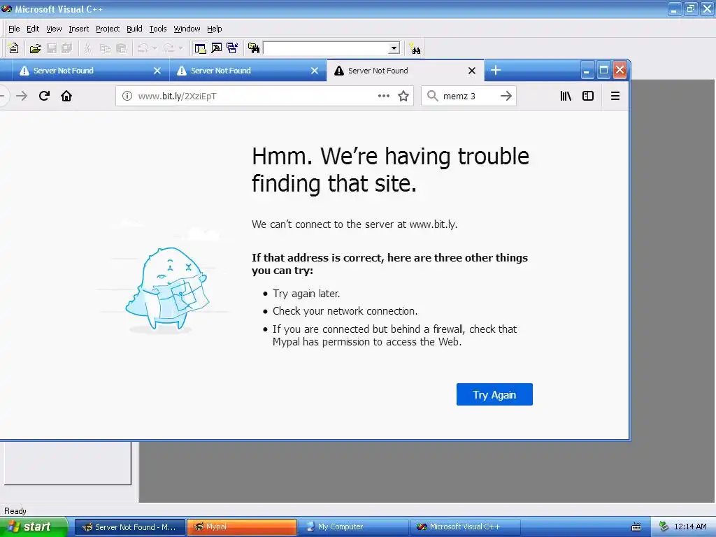The image size is (716, 537).
Task: Click the Open file folder icon
Action: point(35,48)
